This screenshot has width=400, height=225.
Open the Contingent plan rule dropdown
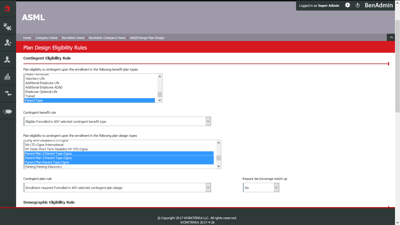(x=117, y=188)
